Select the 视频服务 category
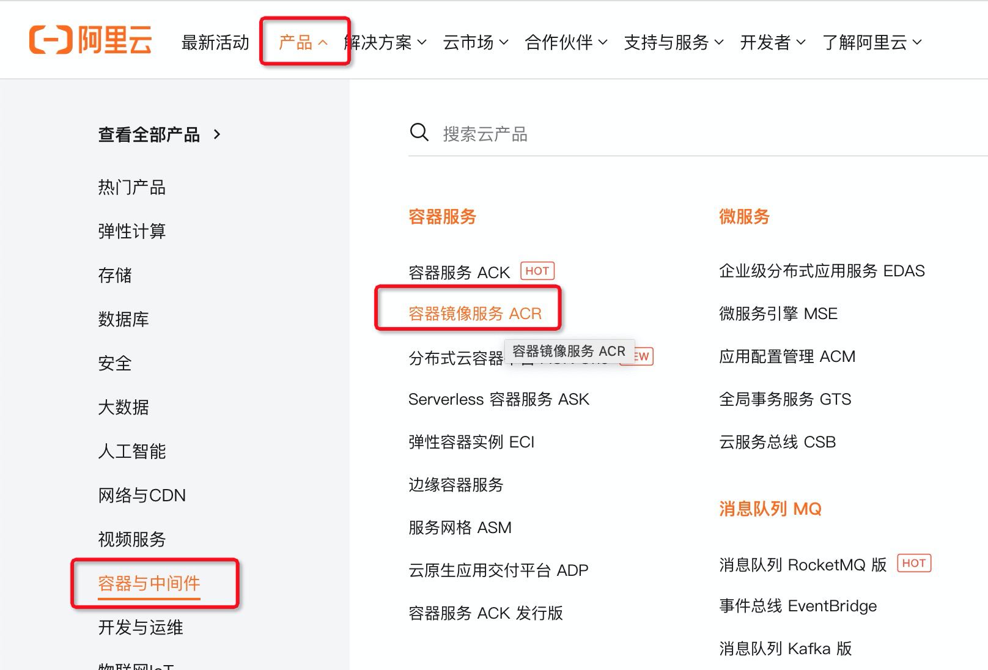 (x=132, y=539)
